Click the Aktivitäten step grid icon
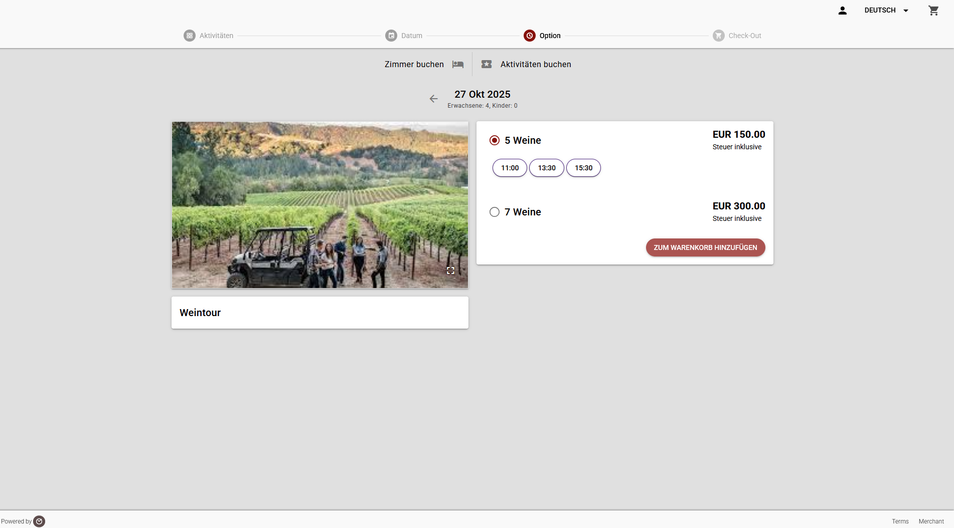Screen dimensions: 954x528 (190, 36)
